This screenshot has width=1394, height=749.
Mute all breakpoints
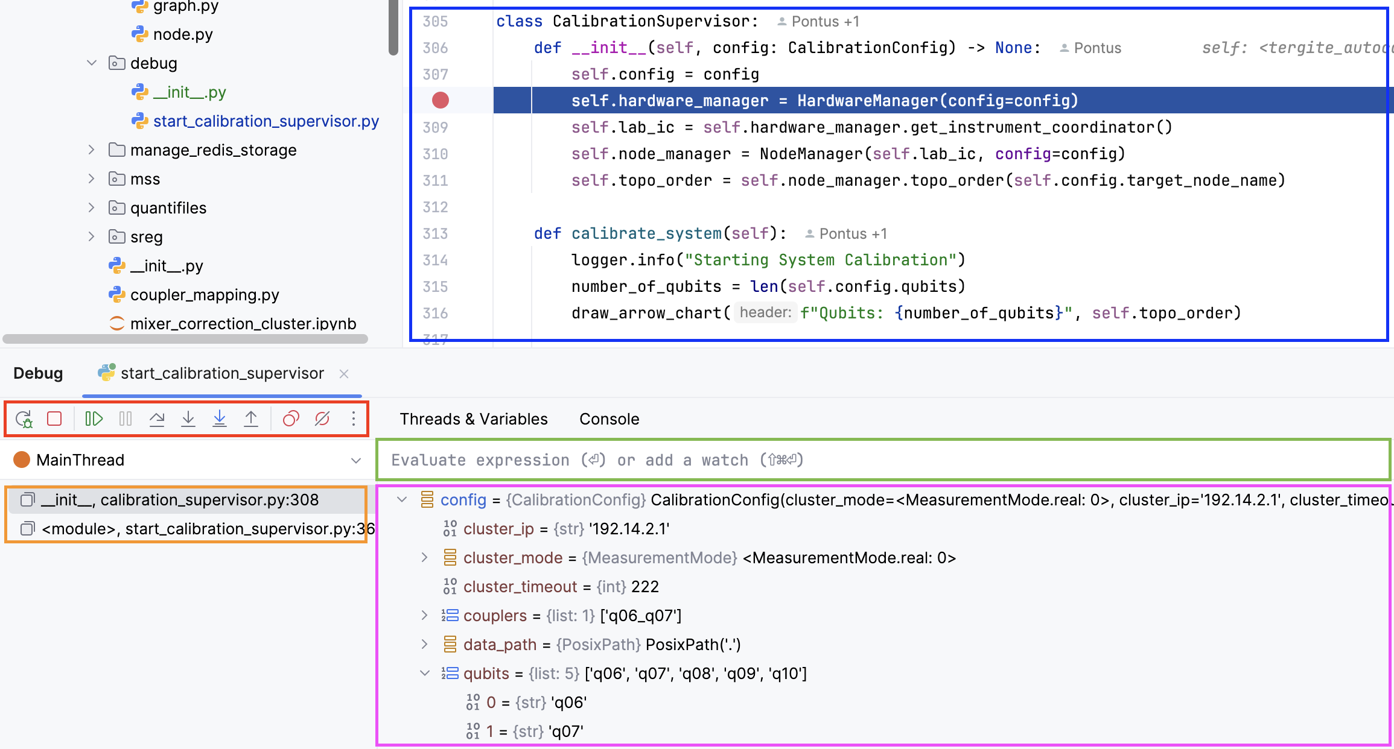321,419
